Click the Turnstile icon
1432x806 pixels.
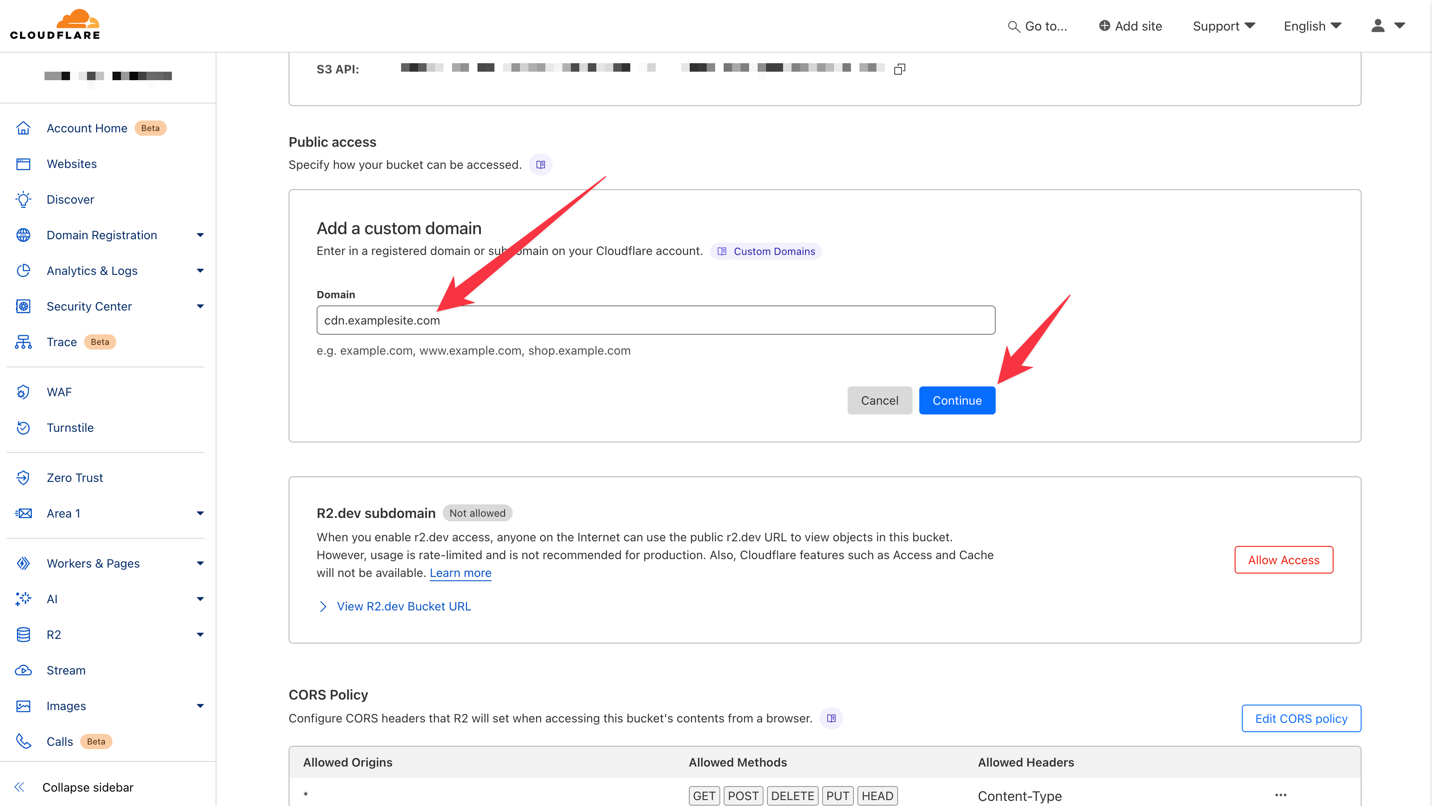[x=23, y=428]
